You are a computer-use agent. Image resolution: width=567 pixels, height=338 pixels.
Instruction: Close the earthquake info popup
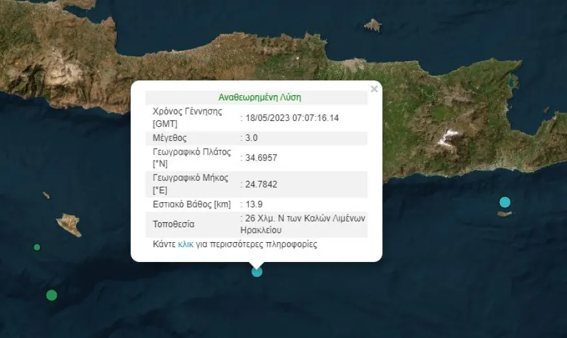(374, 89)
